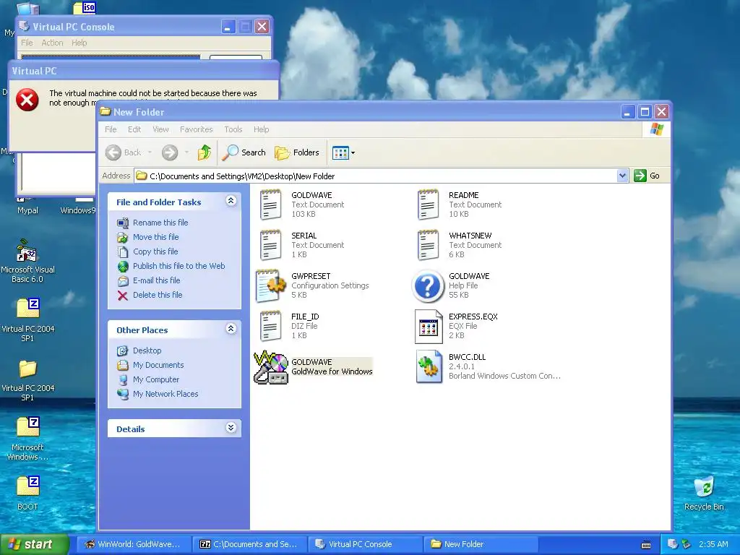This screenshot has width=740, height=555.
Task: Select the WHATSNEW text document icon
Action: 428,245
